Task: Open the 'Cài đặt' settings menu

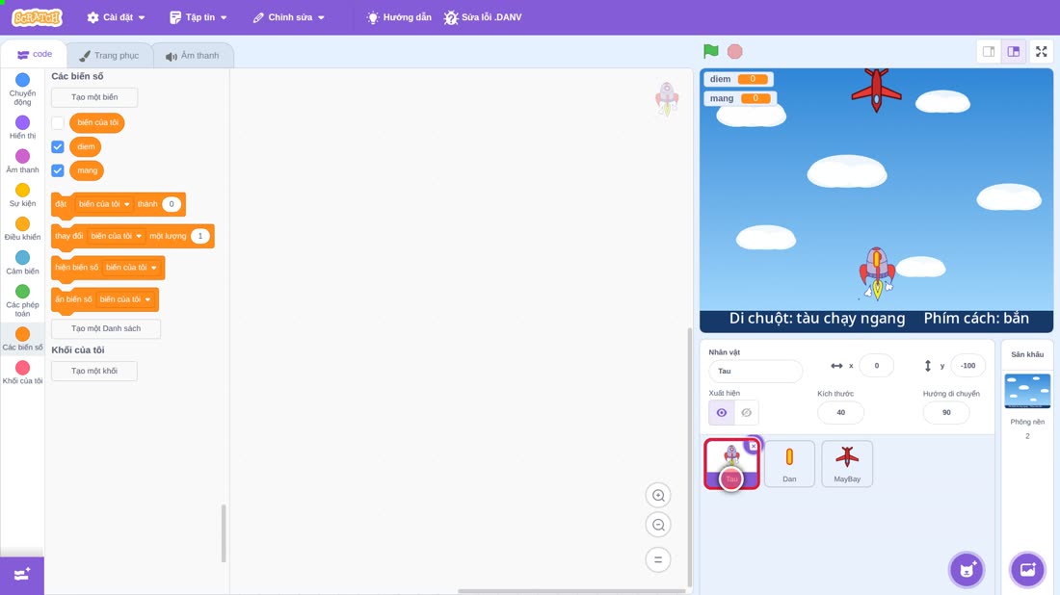Action: 117,17
